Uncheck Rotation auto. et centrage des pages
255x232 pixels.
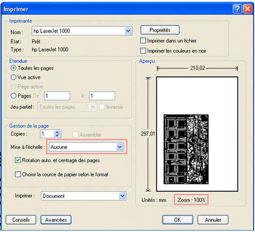tap(17, 160)
